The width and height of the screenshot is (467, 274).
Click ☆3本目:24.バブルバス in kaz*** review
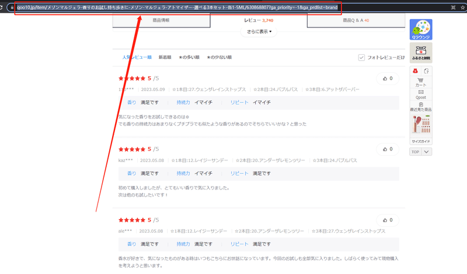(334, 160)
